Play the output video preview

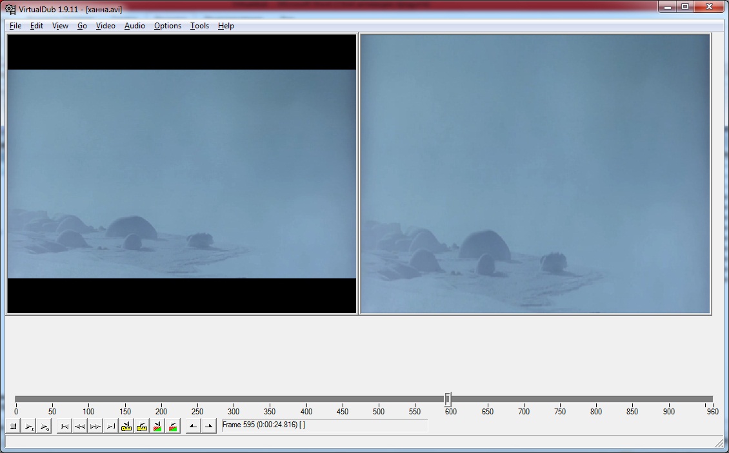pyautogui.click(x=44, y=426)
